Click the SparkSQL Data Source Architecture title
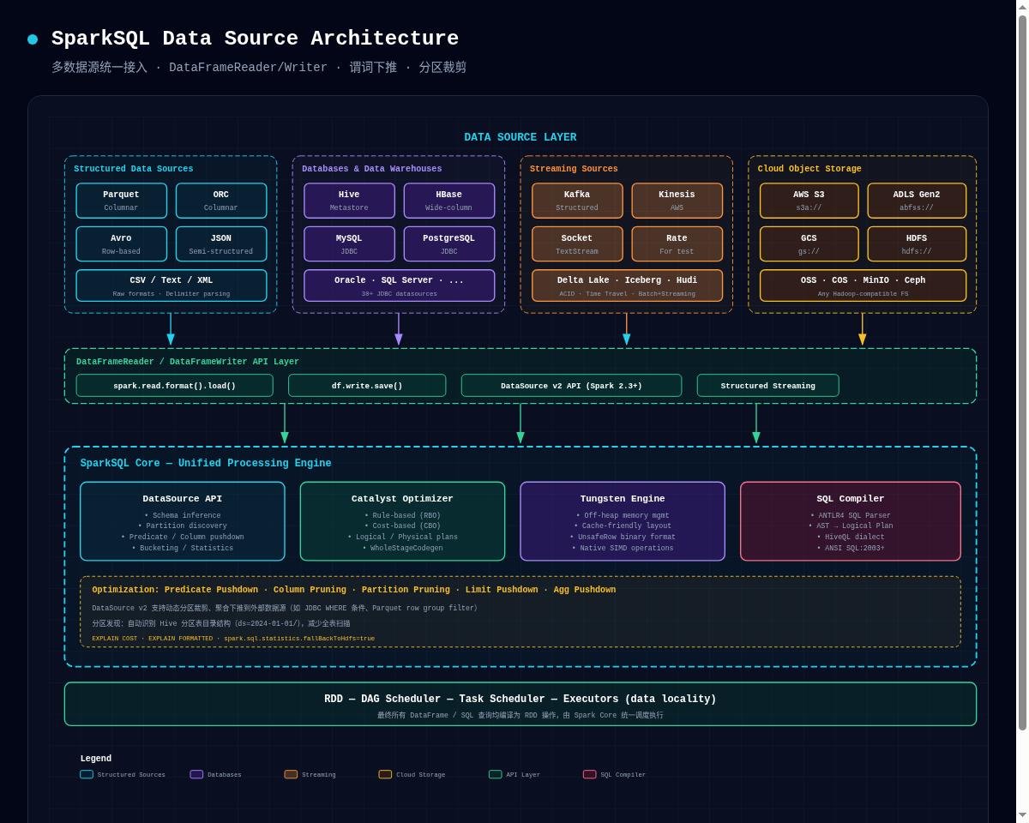This screenshot has width=1029, height=823. click(256, 39)
